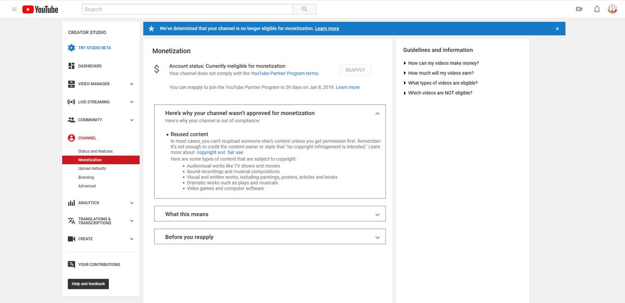
Task: Click the Your Contributions translate icon
Action: (71, 265)
